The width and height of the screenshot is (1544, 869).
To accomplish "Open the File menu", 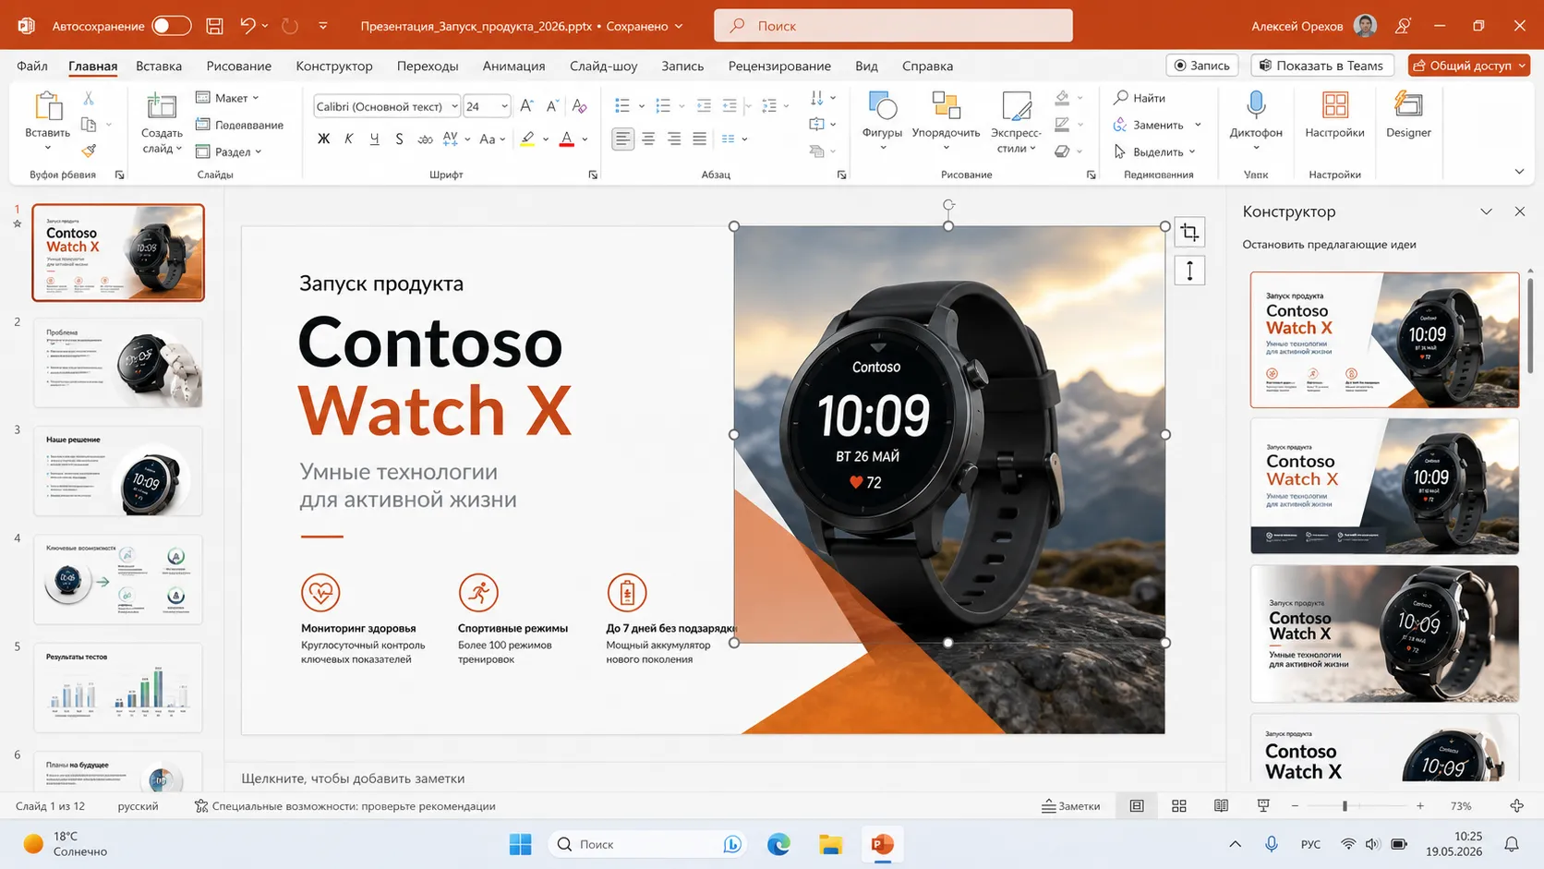I will point(32,66).
